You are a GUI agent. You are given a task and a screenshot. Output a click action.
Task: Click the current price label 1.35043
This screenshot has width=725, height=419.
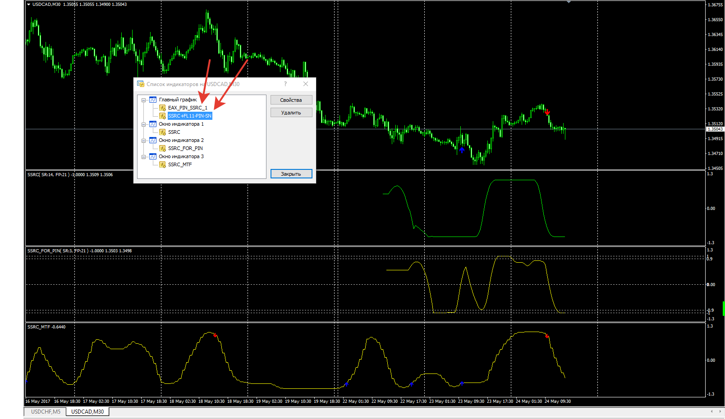pos(715,129)
